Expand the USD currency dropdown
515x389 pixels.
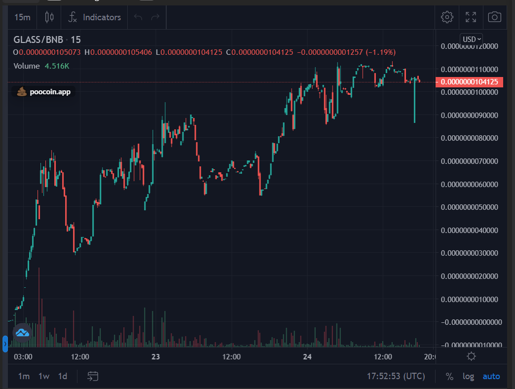[471, 39]
